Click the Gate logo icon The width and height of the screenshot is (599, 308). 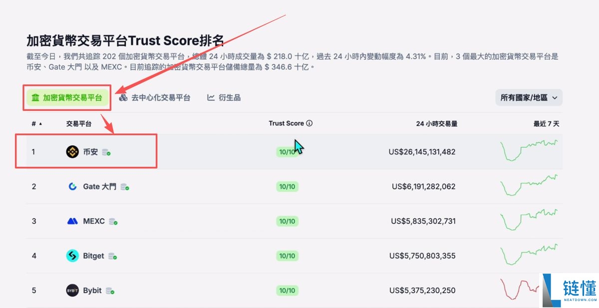(72, 186)
